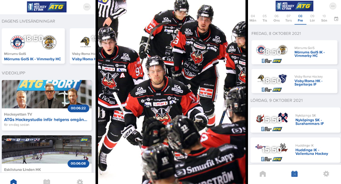Play the Eskilstuna Linden HK video clip
341x184 pixels.
47,150
